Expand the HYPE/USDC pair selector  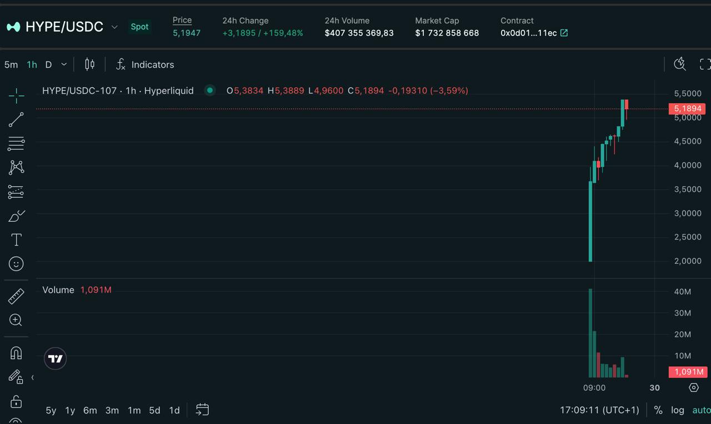pos(114,27)
